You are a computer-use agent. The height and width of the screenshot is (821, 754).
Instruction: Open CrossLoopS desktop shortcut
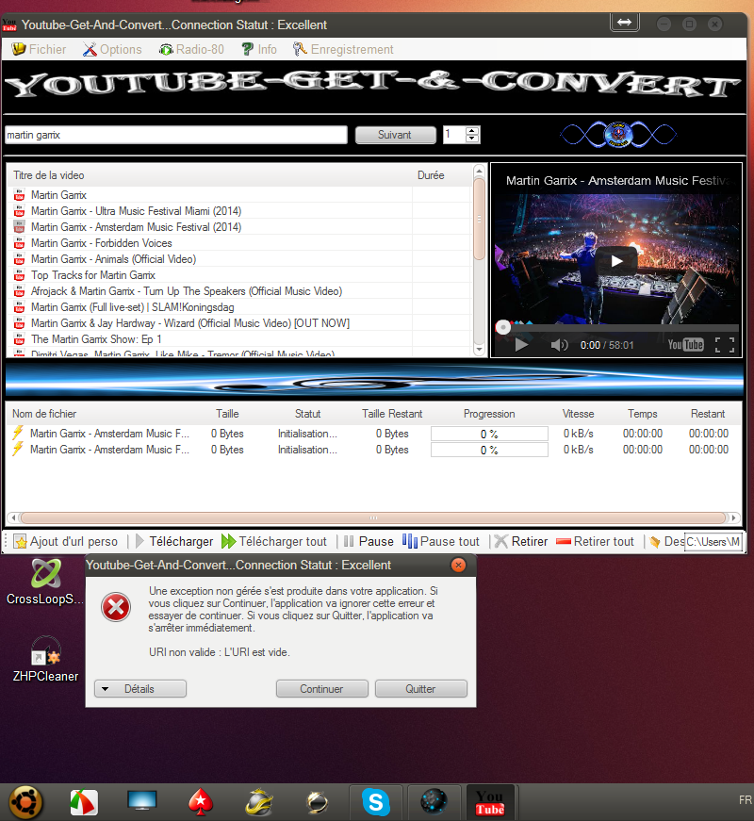[x=45, y=582]
